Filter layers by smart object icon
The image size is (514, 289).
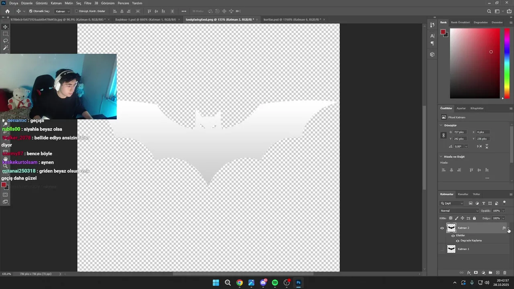[496, 204]
